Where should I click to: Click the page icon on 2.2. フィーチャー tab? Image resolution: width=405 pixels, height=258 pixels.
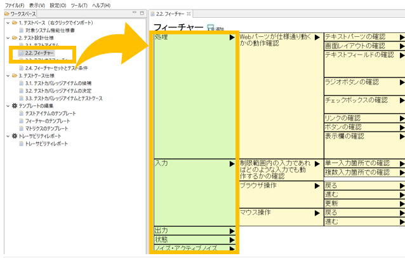[x=152, y=14]
